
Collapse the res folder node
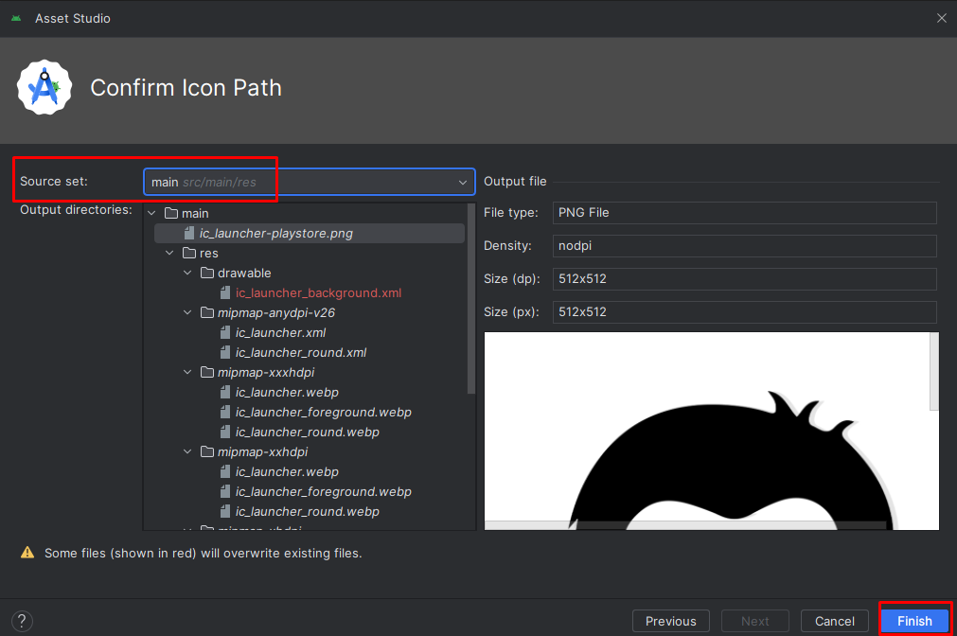[169, 253]
